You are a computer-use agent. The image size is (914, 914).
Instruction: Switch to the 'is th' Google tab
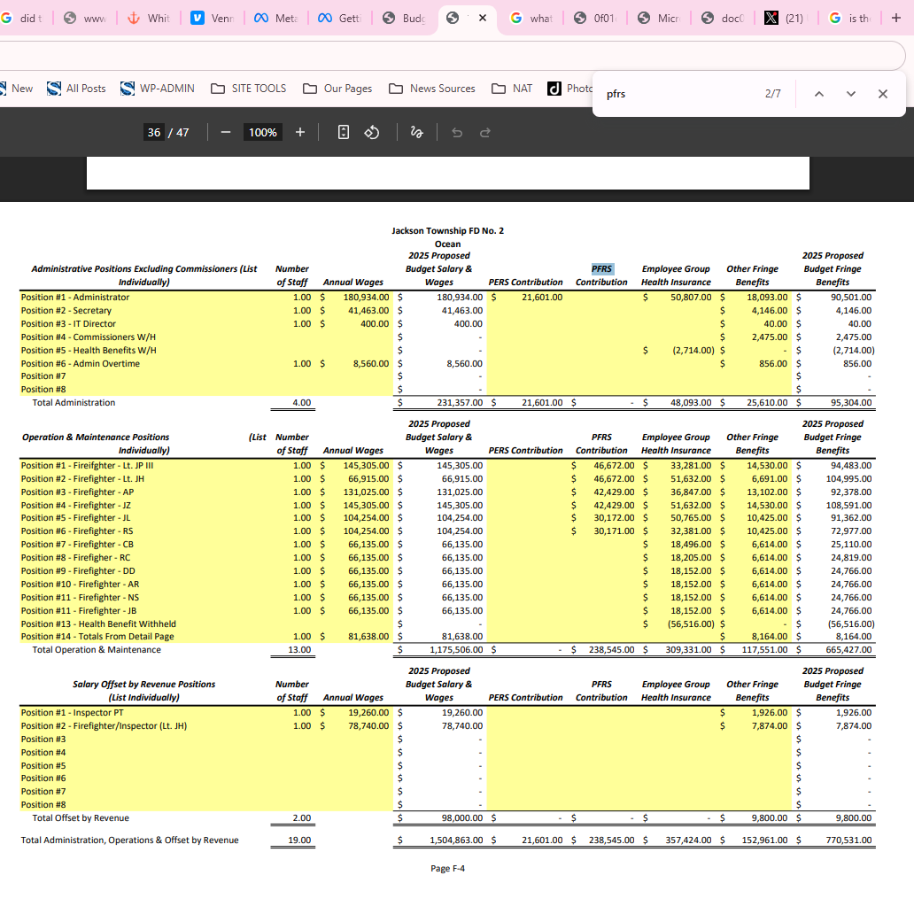coord(851,18)
